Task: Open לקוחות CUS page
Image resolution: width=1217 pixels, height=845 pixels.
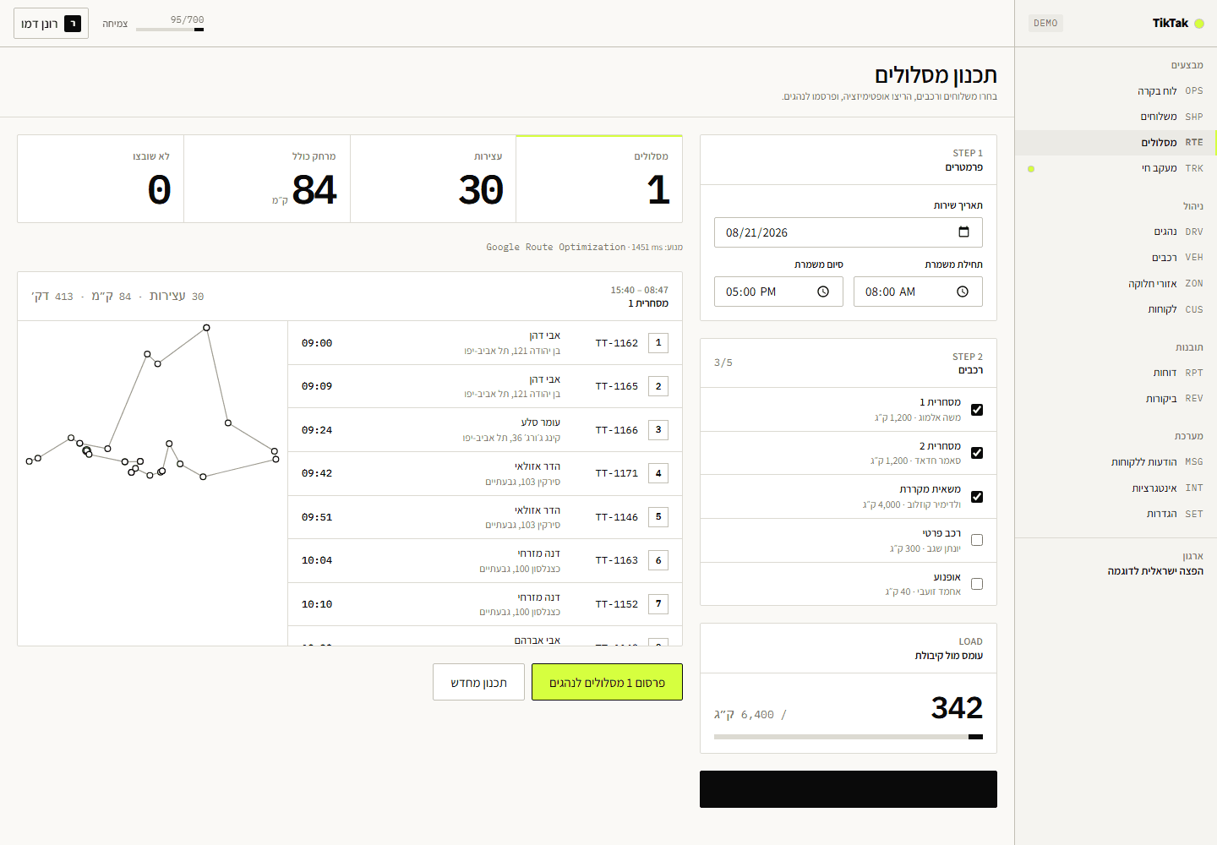Action: [1116, 309]
